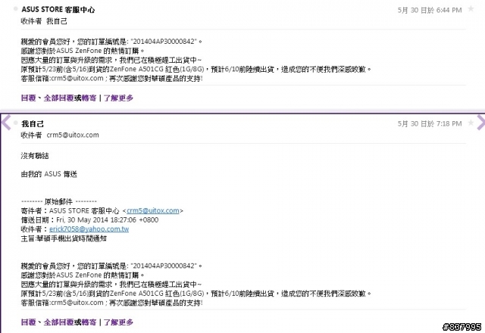Go to previous message with left arrow
Viewport: 485px width, 333px height.
(x=6, y=123)
